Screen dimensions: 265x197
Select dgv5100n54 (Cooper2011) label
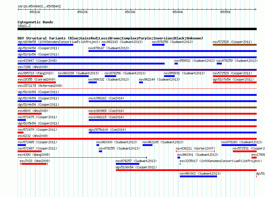click(x=38, y=48)
